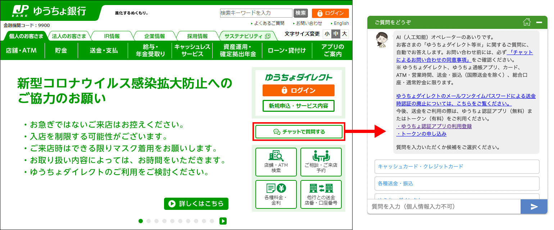
Task: Click ゆうちょダイレクト ログイン button
Action: coord(299,91)
